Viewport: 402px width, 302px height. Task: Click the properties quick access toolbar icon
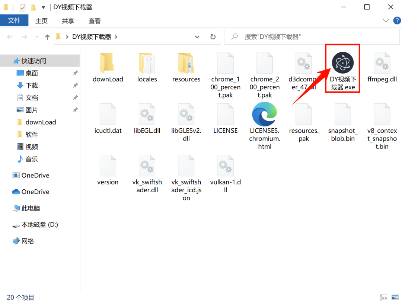coord(23,7)
